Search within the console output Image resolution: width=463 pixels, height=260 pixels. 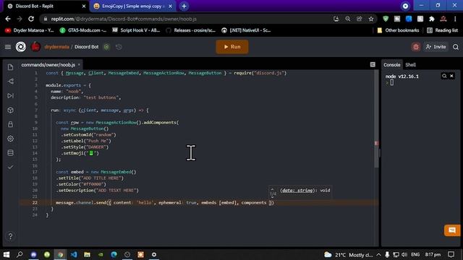[x=444, y=76]
